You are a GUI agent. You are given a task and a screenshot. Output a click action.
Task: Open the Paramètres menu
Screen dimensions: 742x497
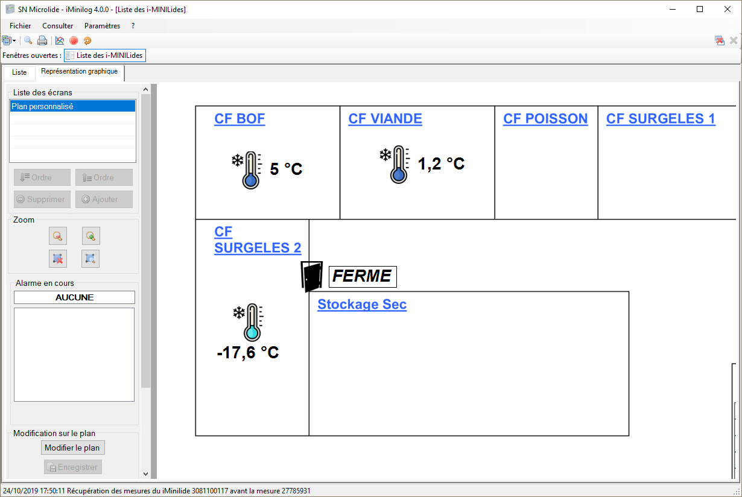[103, 26]
